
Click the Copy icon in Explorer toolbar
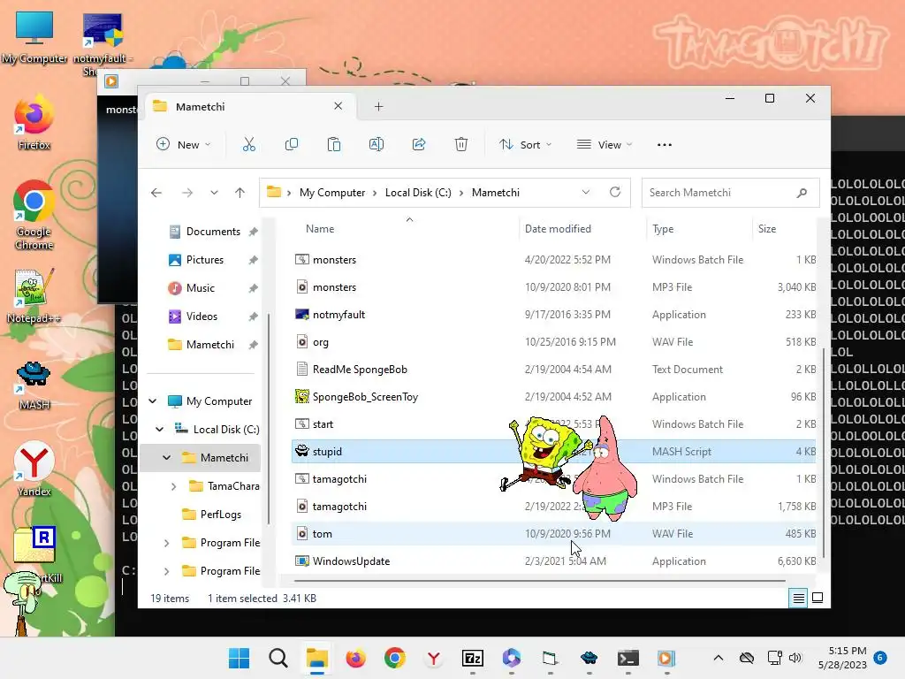point(292,144)
